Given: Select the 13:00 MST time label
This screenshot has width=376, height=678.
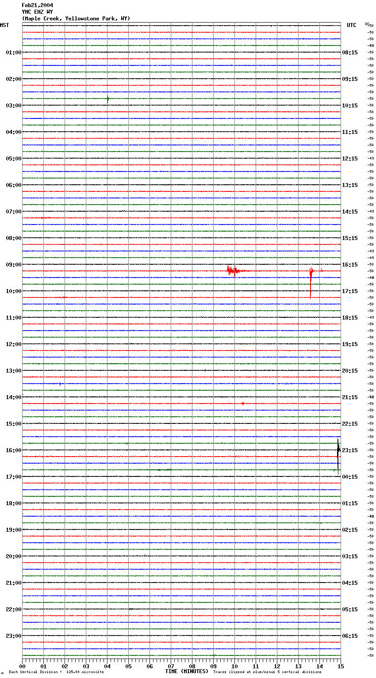Looking at the screenshot, I should [13, 371].
